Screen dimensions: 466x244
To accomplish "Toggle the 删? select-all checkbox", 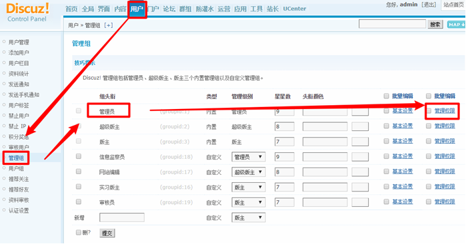I will coord(79,232).
